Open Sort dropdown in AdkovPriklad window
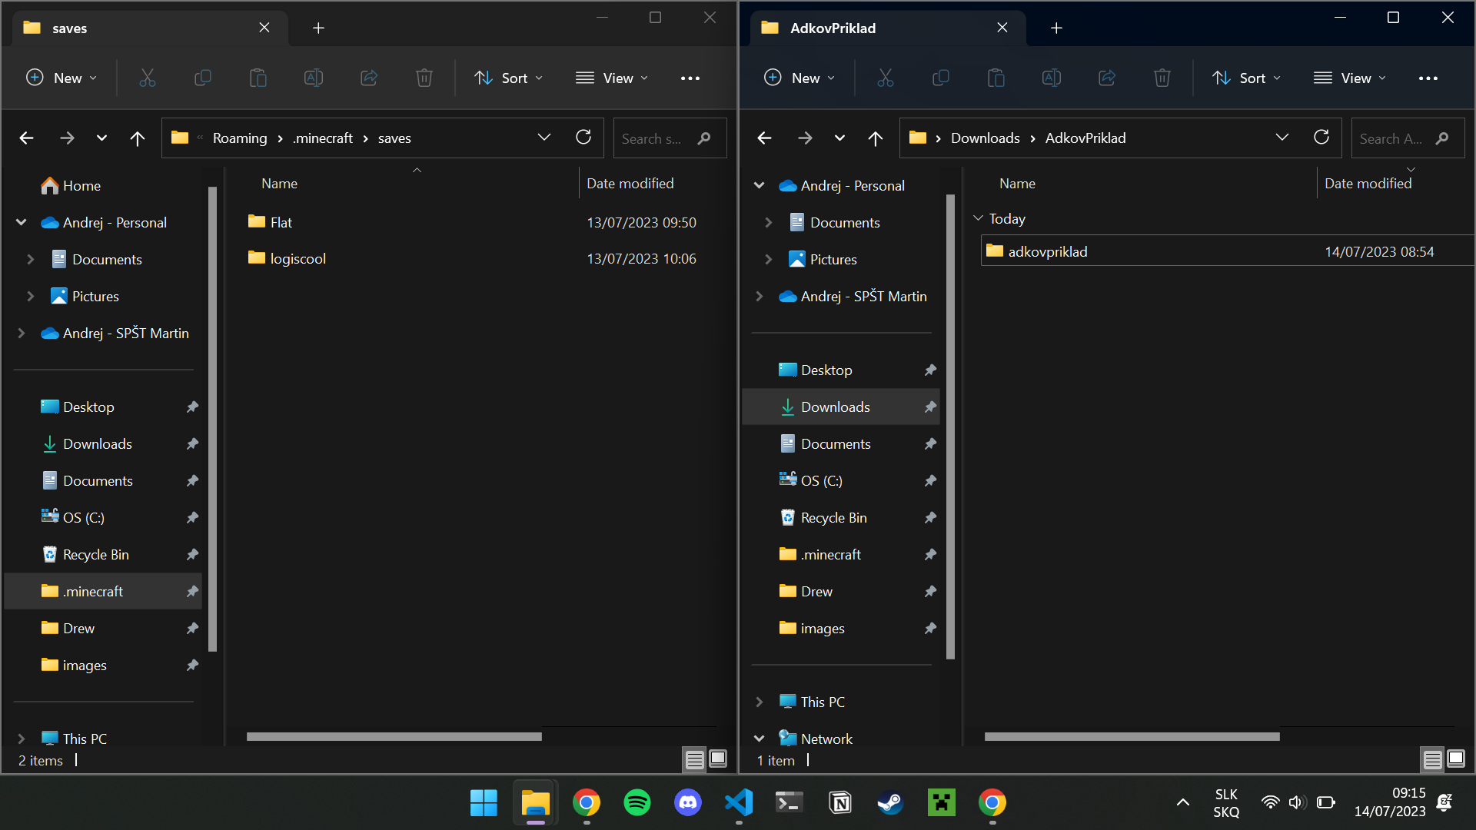 click(1247, 78)
